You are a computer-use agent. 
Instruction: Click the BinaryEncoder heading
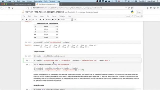39,85
